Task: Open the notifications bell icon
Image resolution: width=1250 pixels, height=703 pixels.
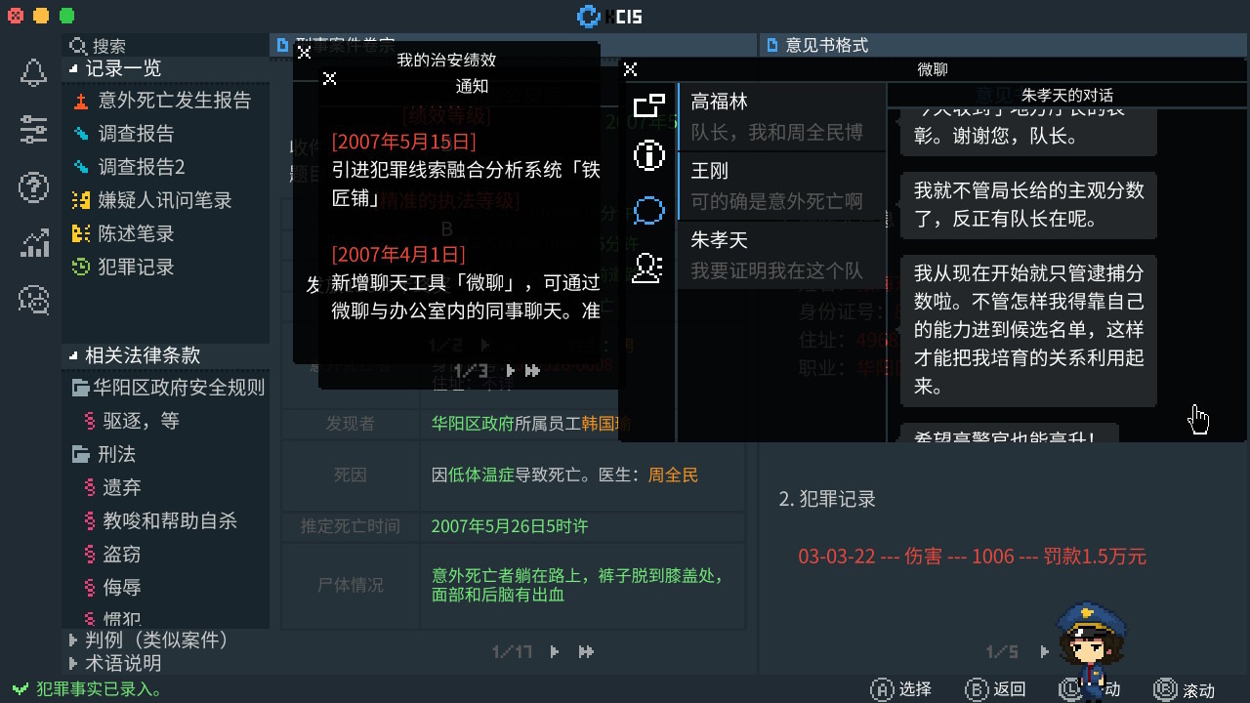Action: click(33, 73)
